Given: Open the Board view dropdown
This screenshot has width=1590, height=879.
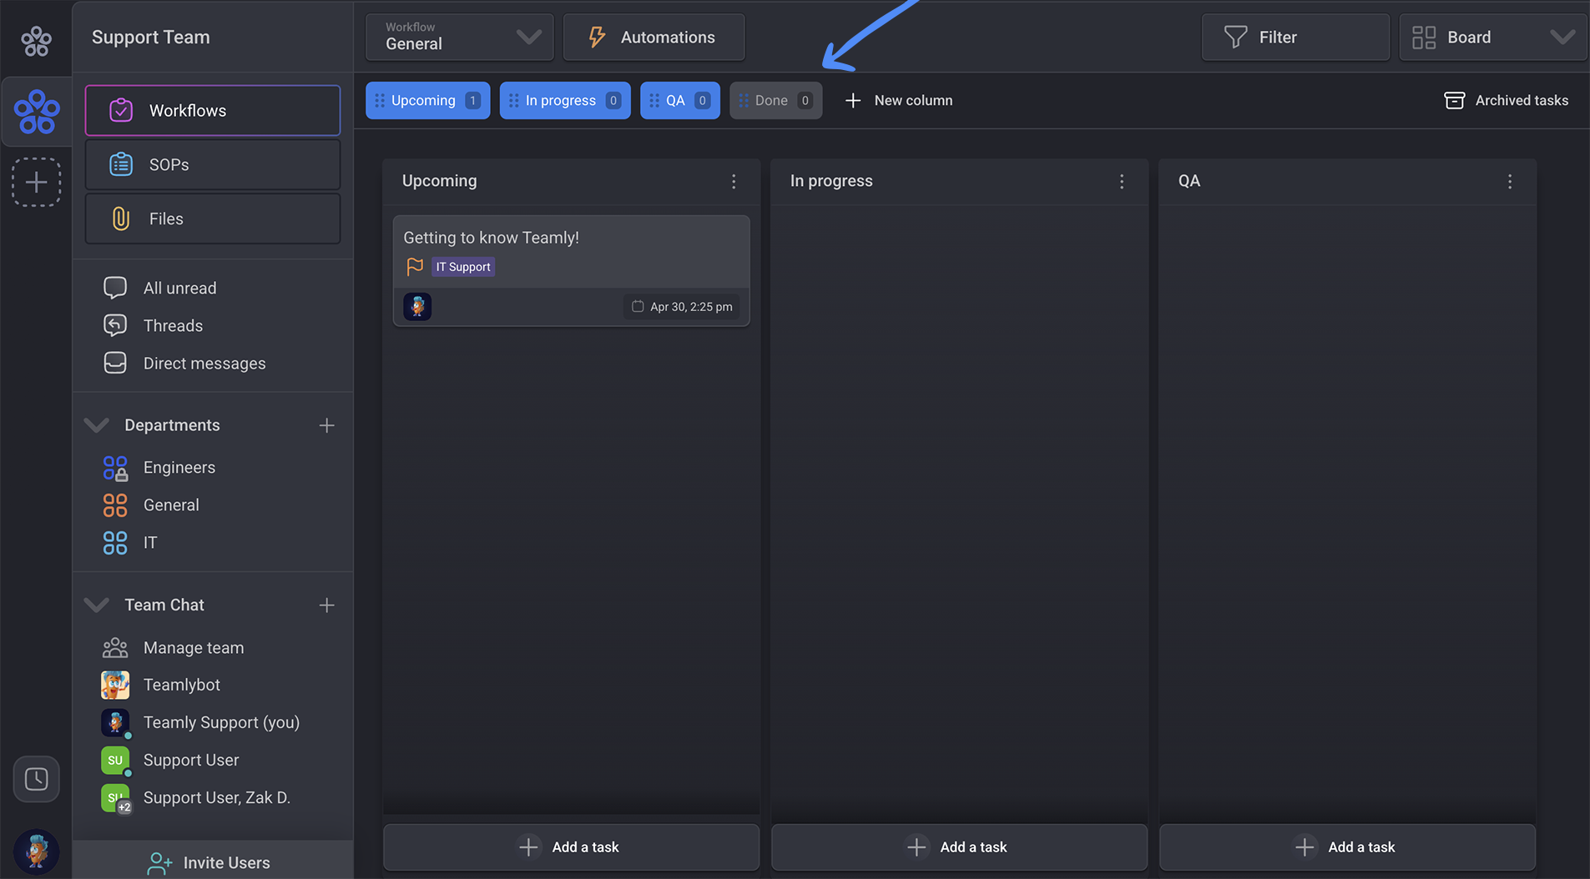Looking at the screenshot, I should 1493,37.
